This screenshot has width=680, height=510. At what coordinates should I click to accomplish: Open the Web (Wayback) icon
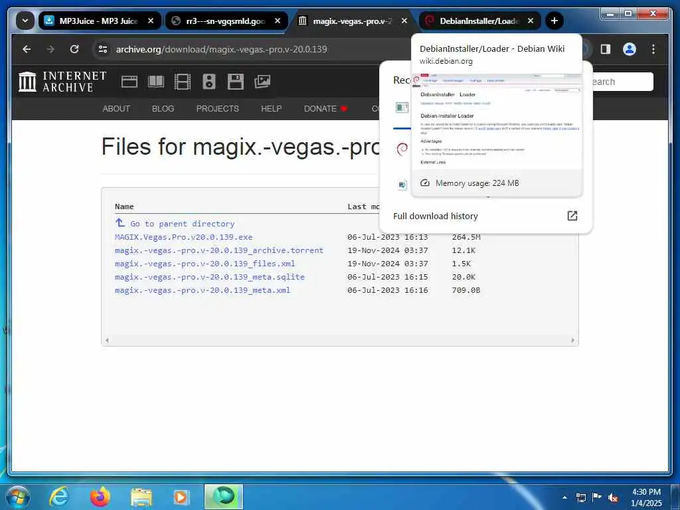click(129, 82)
